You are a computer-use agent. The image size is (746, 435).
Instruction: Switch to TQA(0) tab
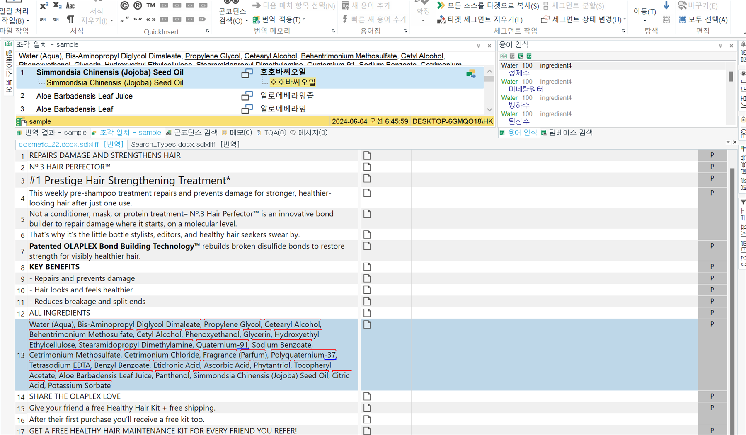271,133
